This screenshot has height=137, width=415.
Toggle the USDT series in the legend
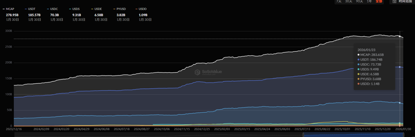(x=32, y=9)
